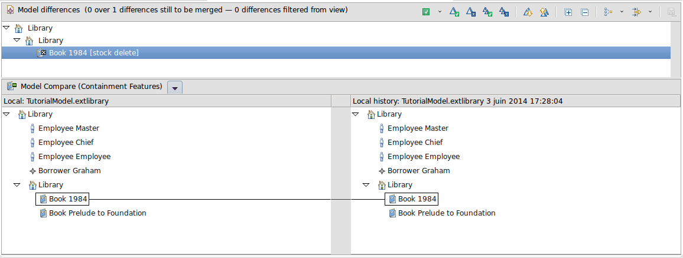Viewport: 683px width, 258px height.
Task: Click Reject all non-conflicting changes icon
Action: pos(504,12)
